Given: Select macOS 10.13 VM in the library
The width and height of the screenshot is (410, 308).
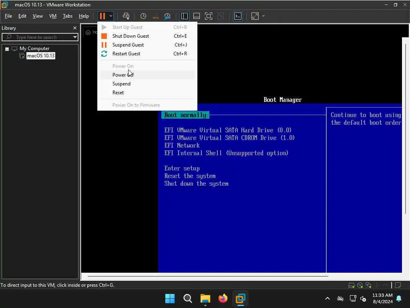Looking at the screenshot, I should [x=41, y=56].
